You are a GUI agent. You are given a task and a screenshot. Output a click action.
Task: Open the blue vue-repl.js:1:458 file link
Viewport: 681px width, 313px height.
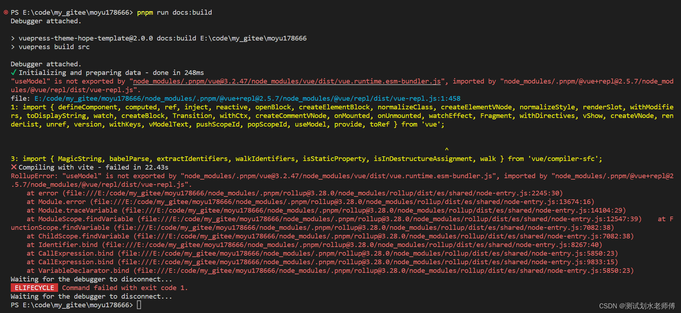247,98
